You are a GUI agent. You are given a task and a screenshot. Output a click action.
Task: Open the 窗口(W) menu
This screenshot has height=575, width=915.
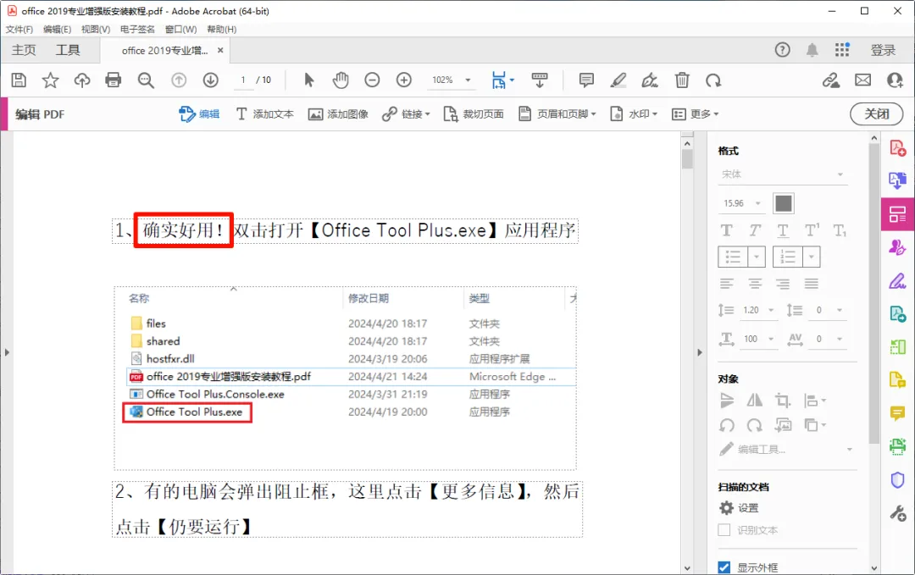point(181,29)
